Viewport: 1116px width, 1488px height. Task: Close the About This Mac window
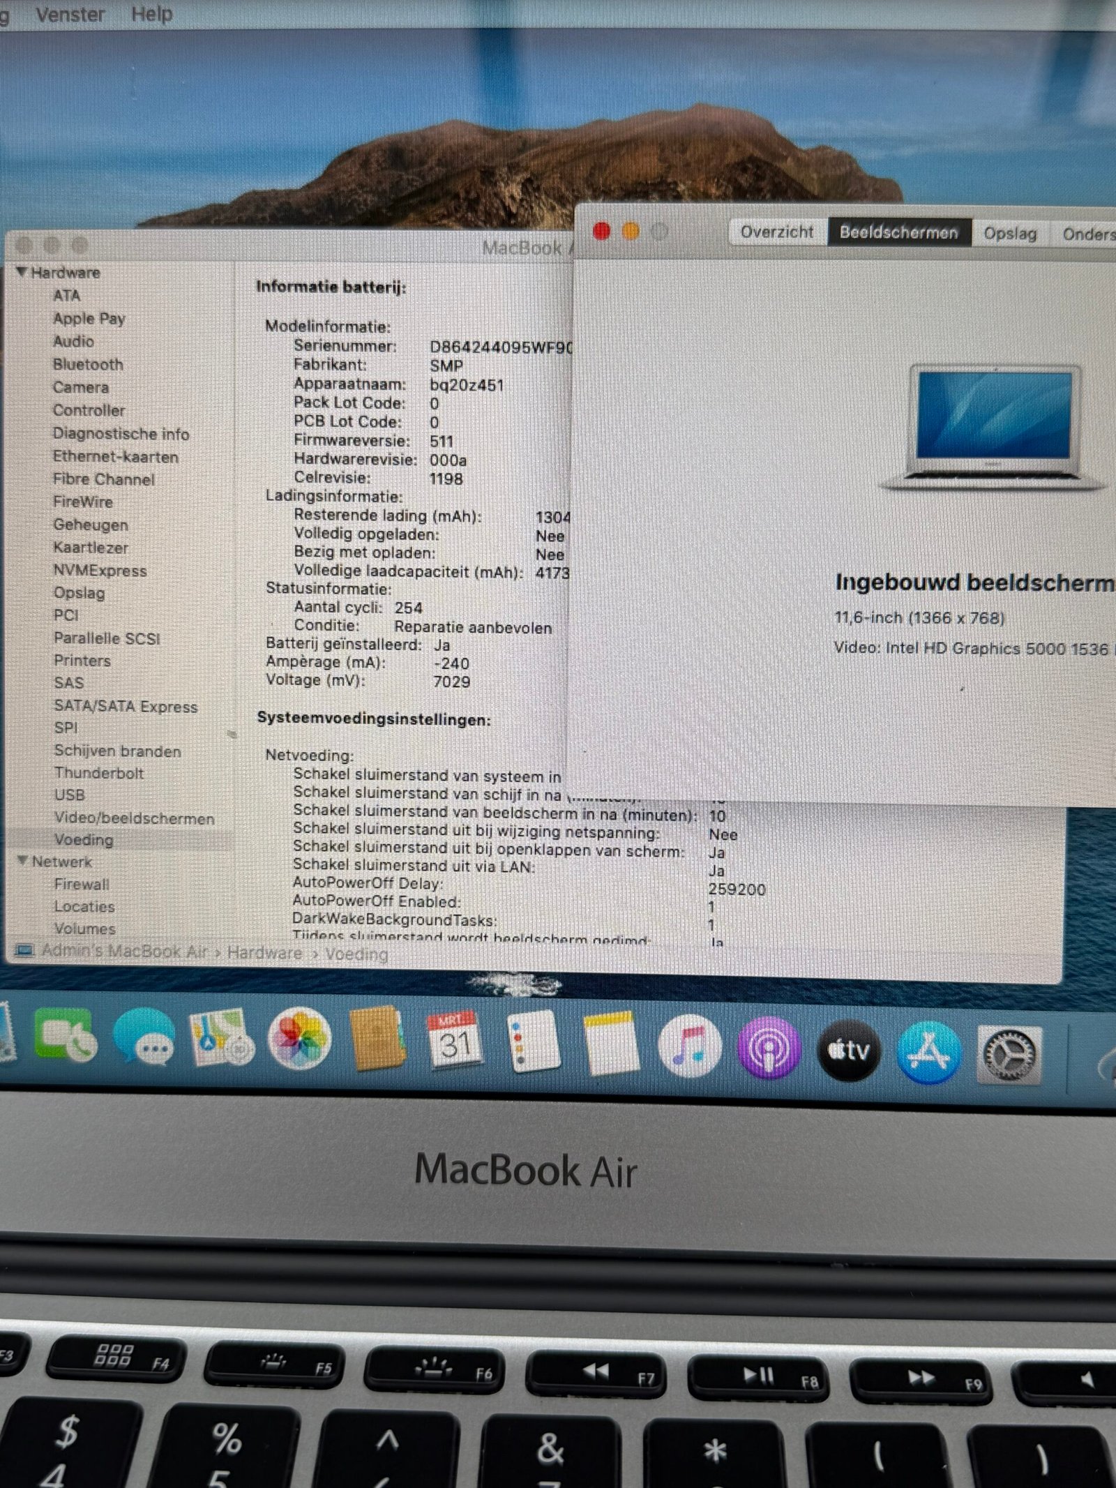tap(601, 231)
